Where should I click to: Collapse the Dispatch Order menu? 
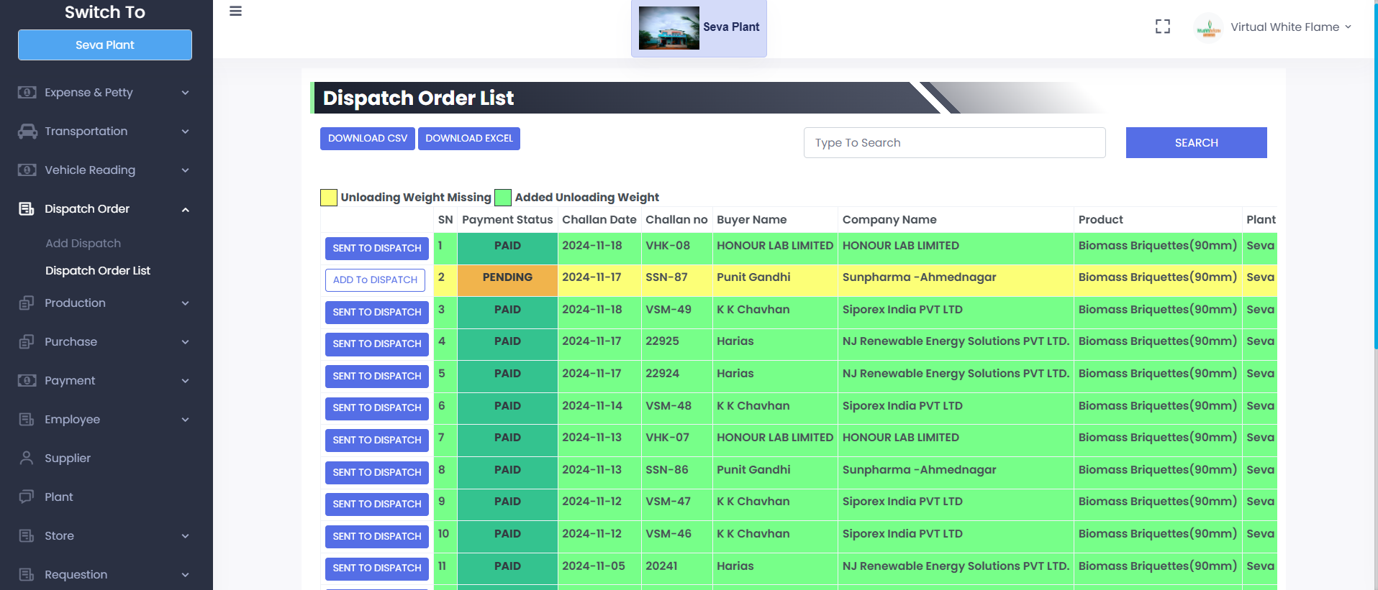[185, 209]
